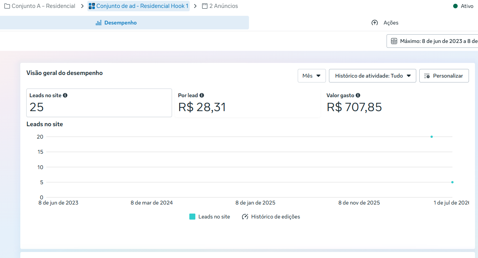Screen dimensions: 478x258
Task: Click the ad set grid icon
Action: 92,6
